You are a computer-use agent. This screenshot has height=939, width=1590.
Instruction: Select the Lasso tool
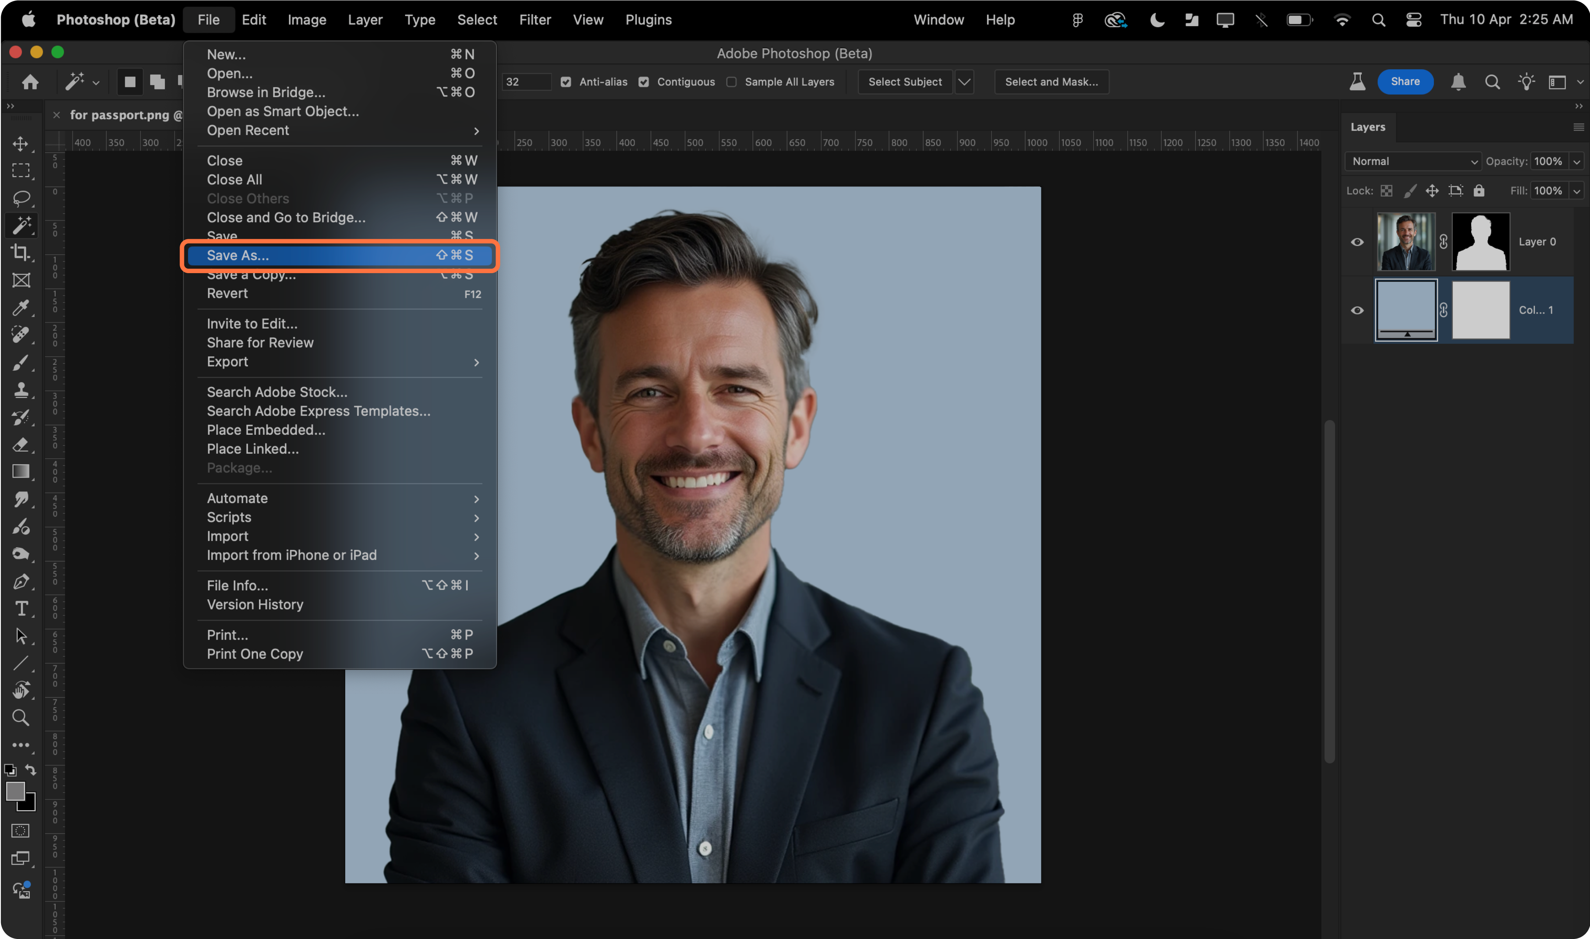[x=20, y=198]
